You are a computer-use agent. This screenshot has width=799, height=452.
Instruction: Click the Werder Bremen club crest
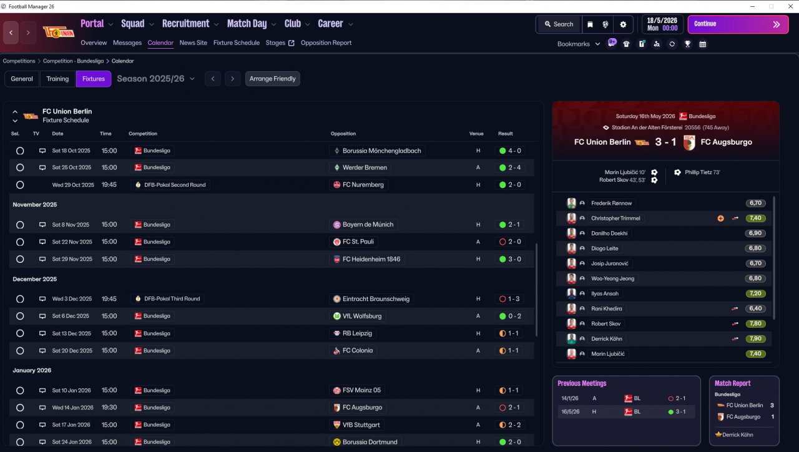pos(337,167)
